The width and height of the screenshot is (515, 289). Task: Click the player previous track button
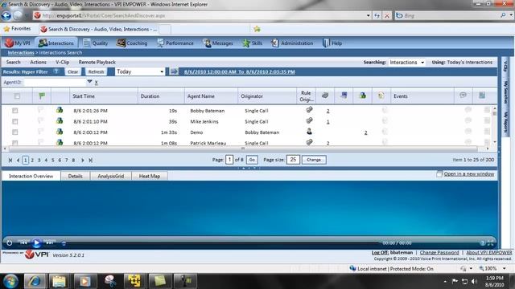click(23, 242)
